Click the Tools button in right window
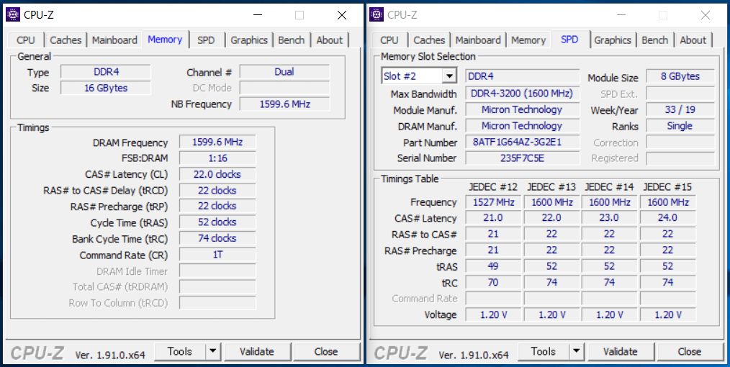 (x=544, y=351)
